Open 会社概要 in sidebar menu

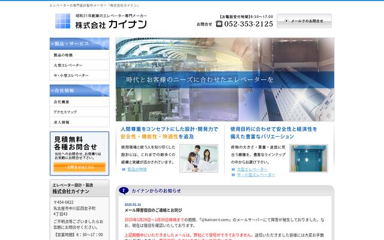pos(80,101)
